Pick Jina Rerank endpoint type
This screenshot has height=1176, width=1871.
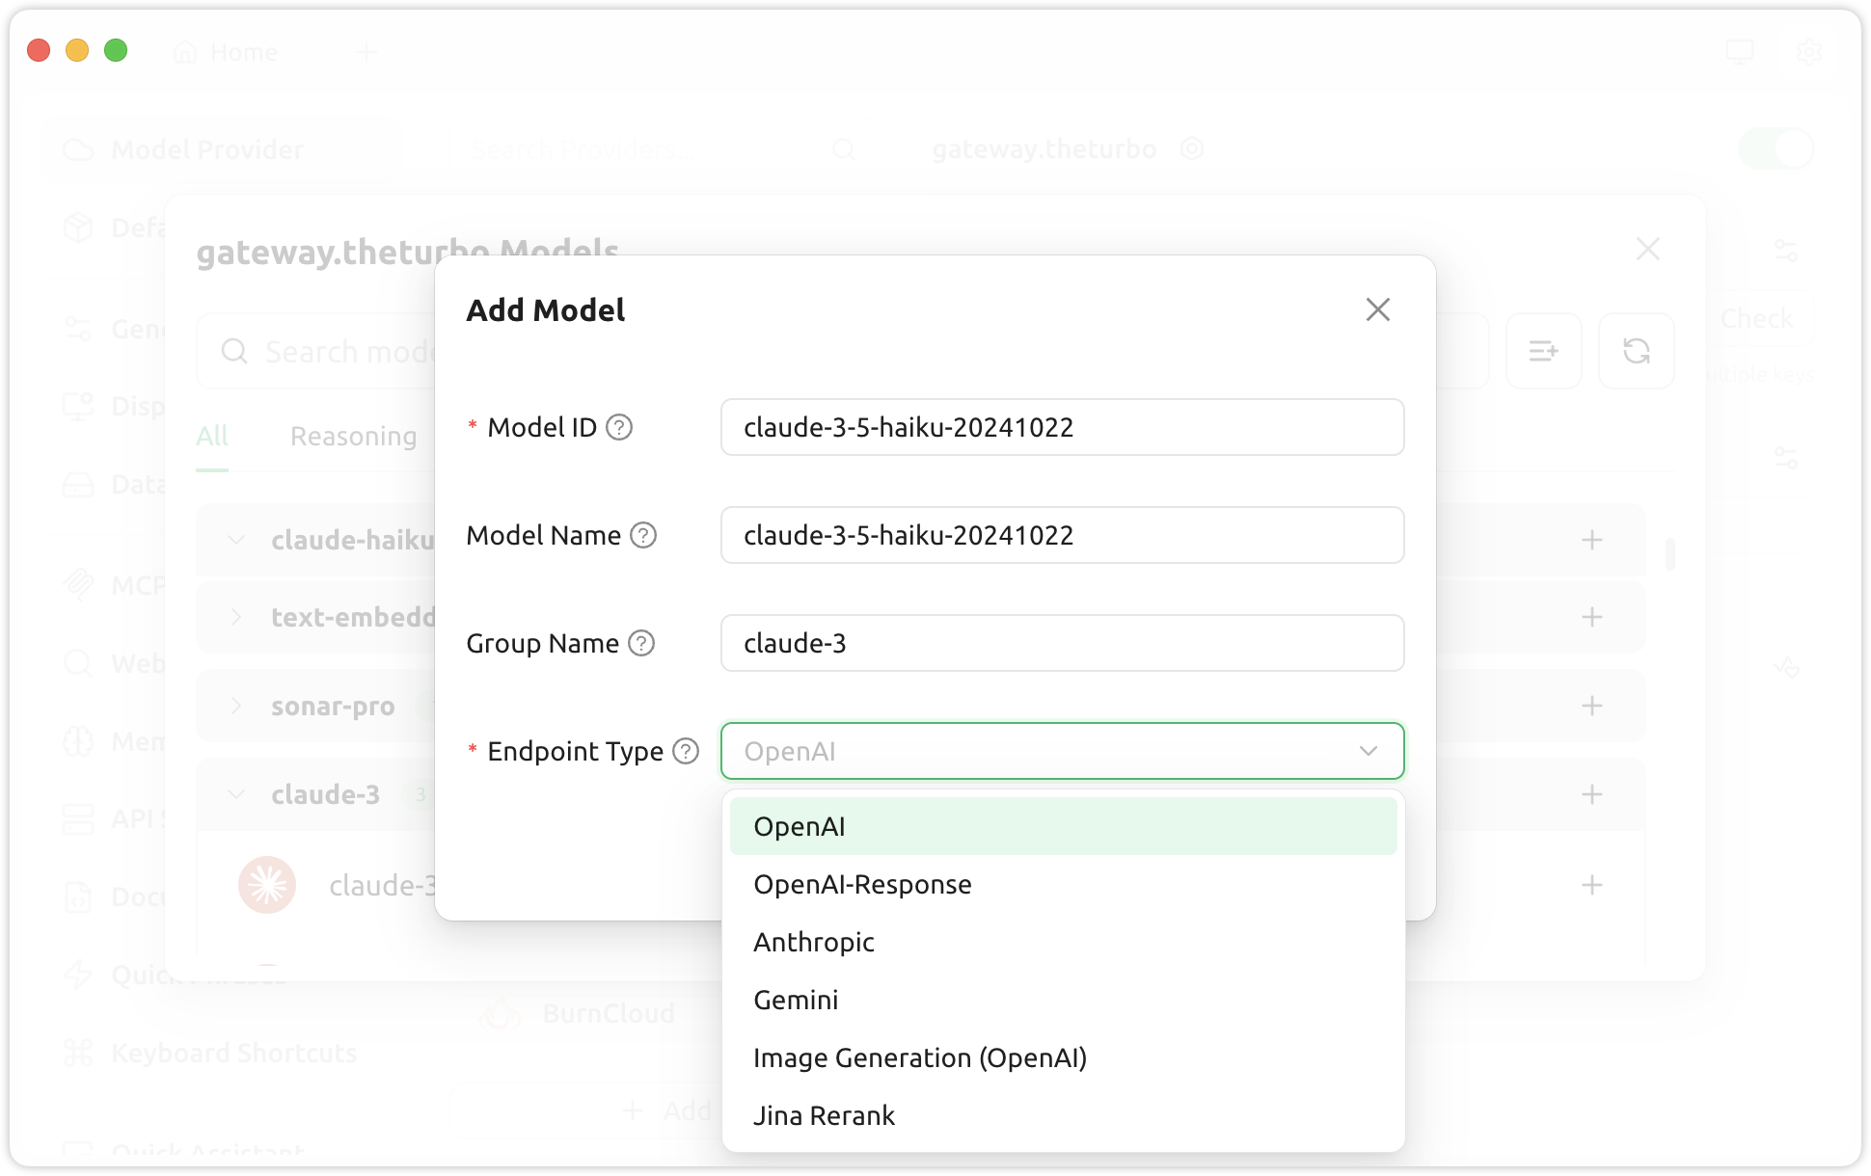point(824,1115)
